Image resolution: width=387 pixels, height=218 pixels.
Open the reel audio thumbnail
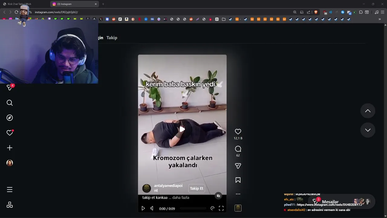coord(238,208)
